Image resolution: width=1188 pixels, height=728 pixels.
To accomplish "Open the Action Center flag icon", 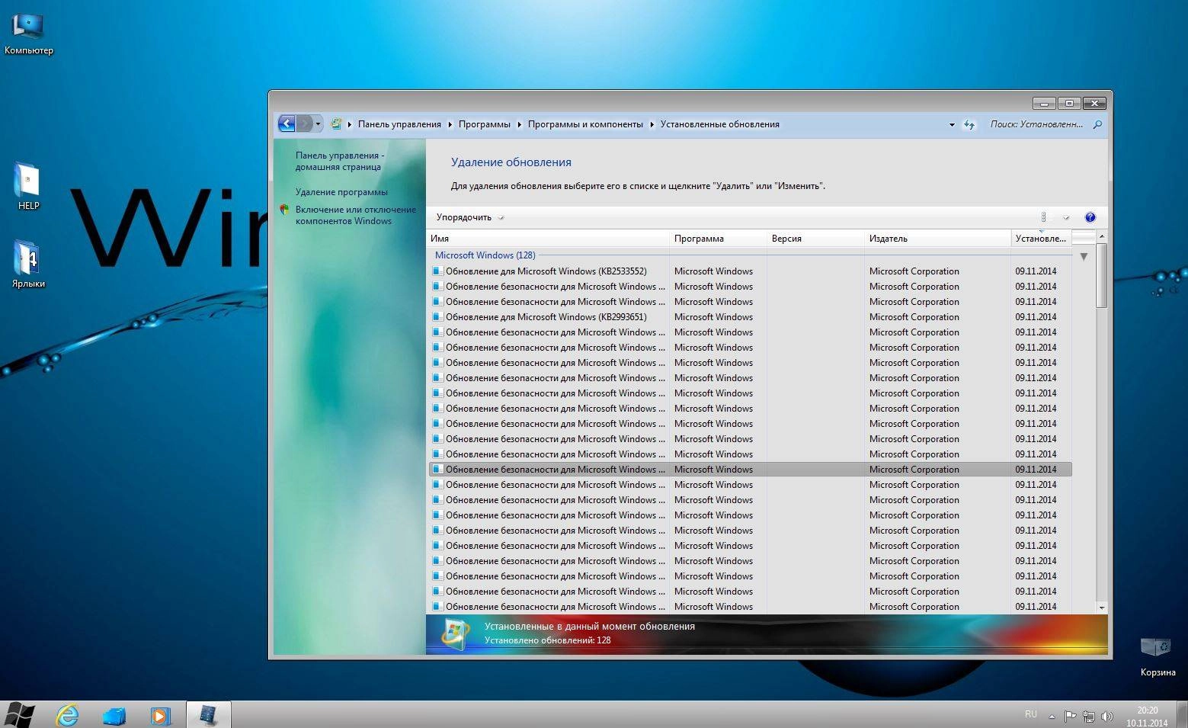I will tap(1070, 717).
